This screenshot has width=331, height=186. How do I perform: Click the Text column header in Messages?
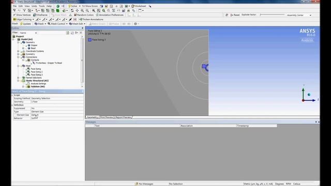137,126
